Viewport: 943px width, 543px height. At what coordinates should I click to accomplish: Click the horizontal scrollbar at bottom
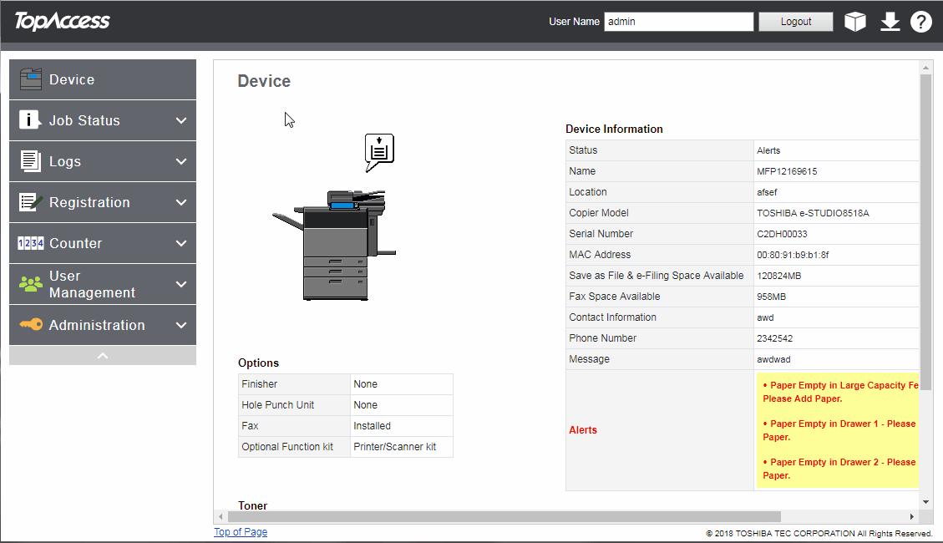pyautogui.click(x=501, y=516)
